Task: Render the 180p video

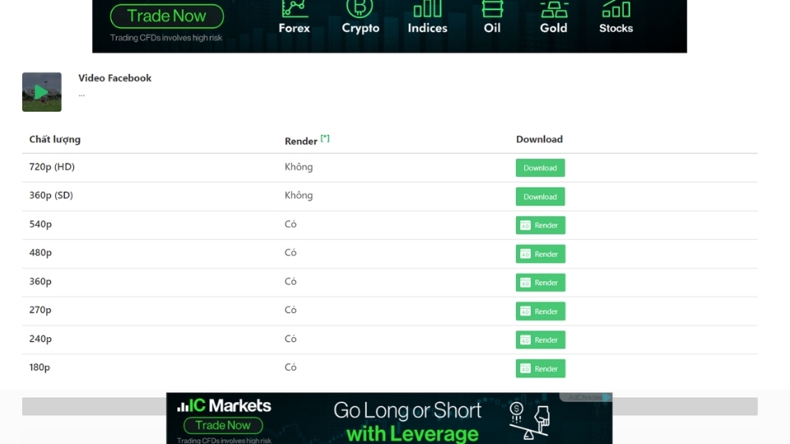Action: 540,369
